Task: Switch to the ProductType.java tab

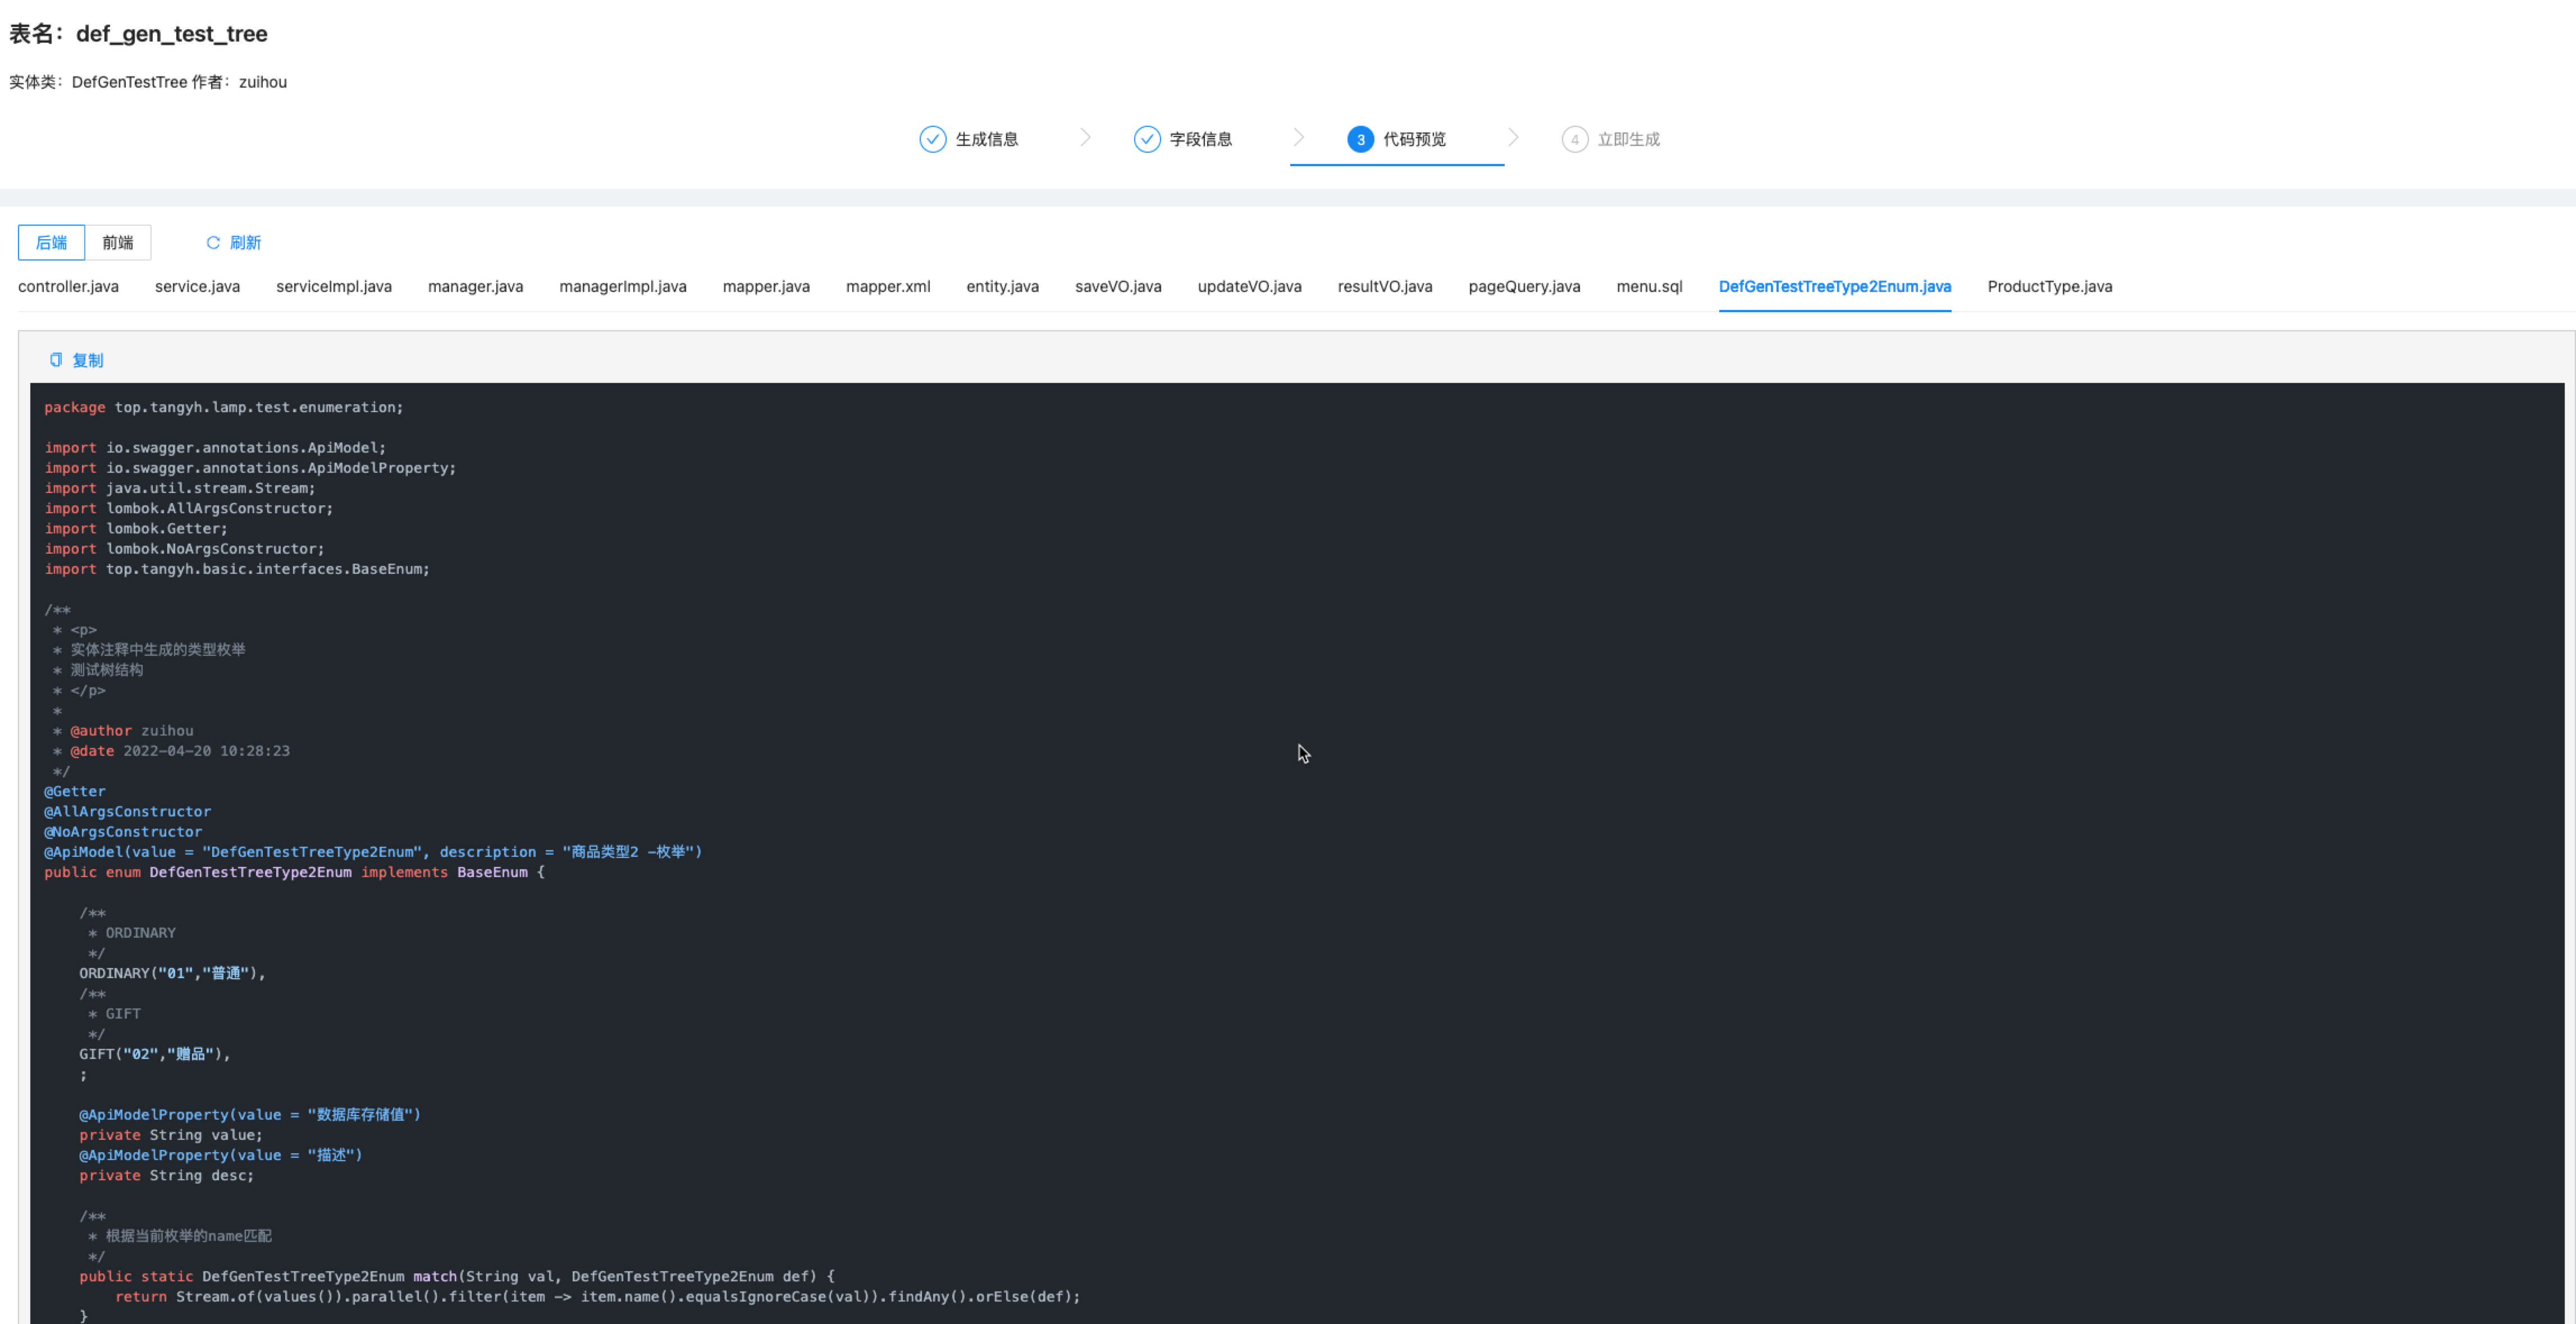Action: tap(2049, 287)
